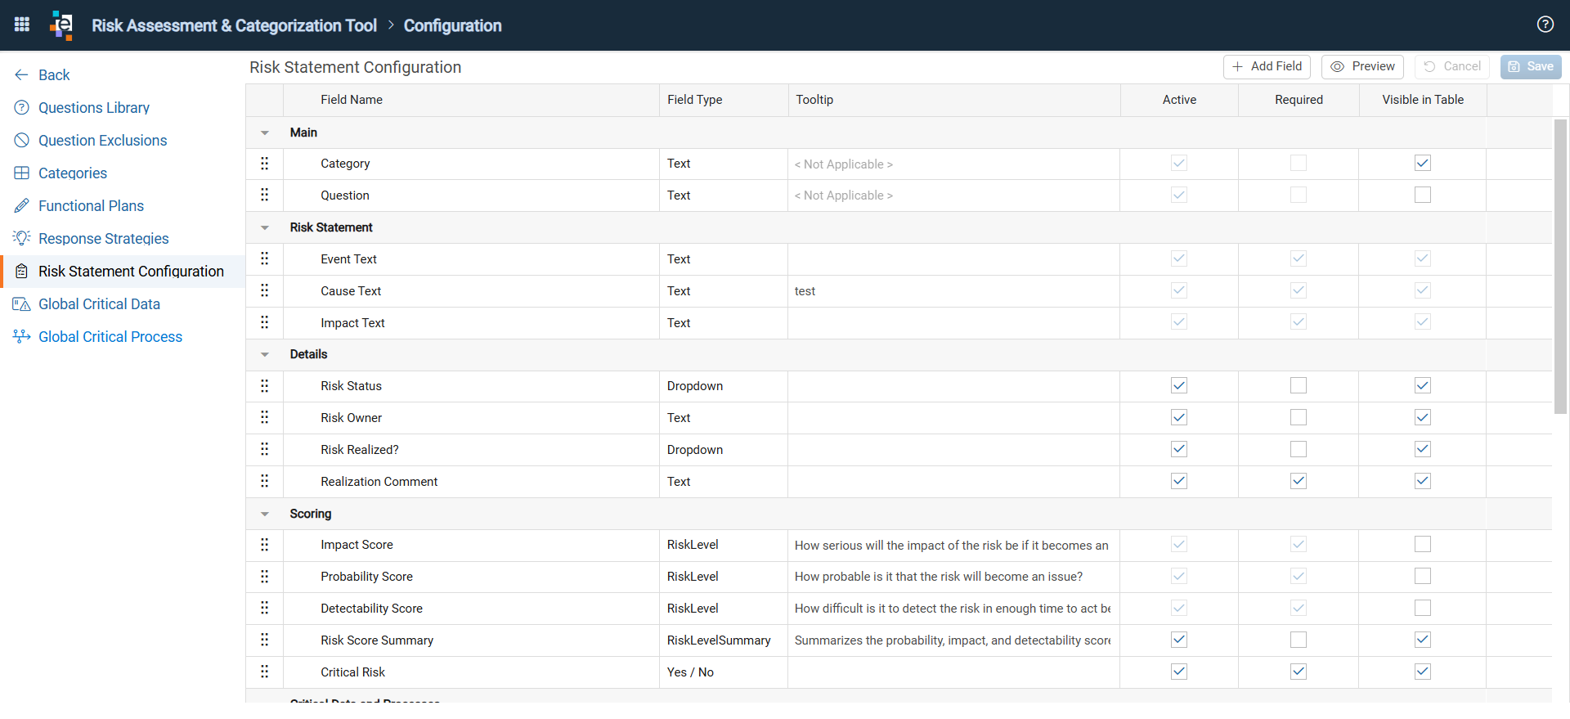1570x719 pixels.
Task: Grab the drag handle for Risk Status row
Action: 264,385
